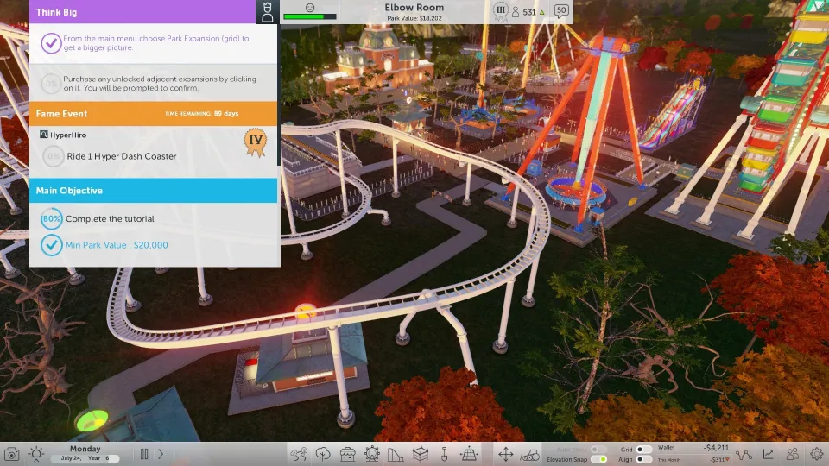The image size is (829, 466).
Task: Open the Park Expansion grid tool
Action: [x=469, y=454]
